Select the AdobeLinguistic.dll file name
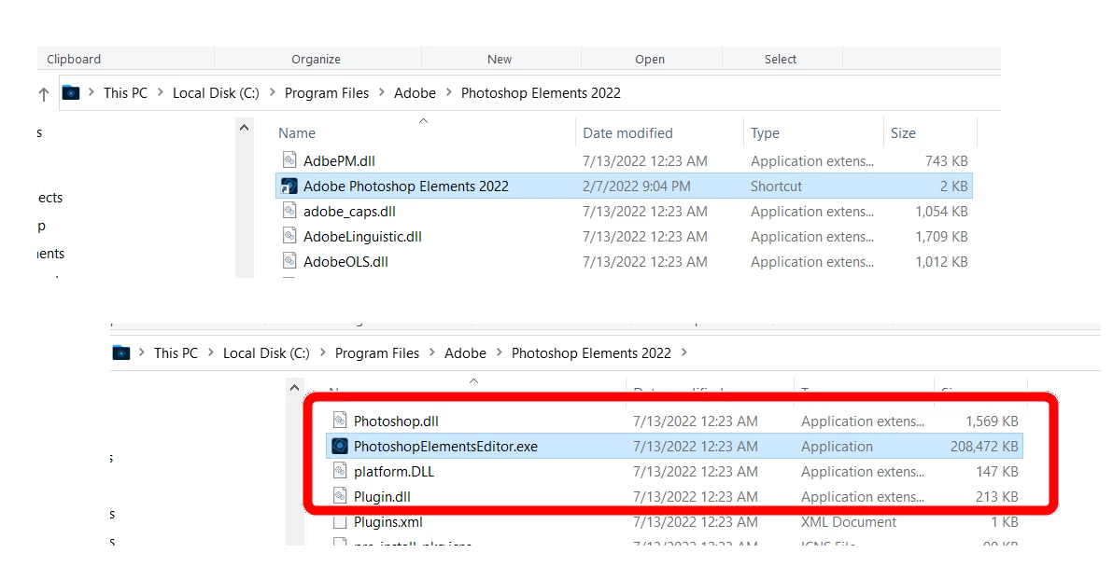Image resolution: width=1113 pixels, height=580 pixels. tap(362, 237)
